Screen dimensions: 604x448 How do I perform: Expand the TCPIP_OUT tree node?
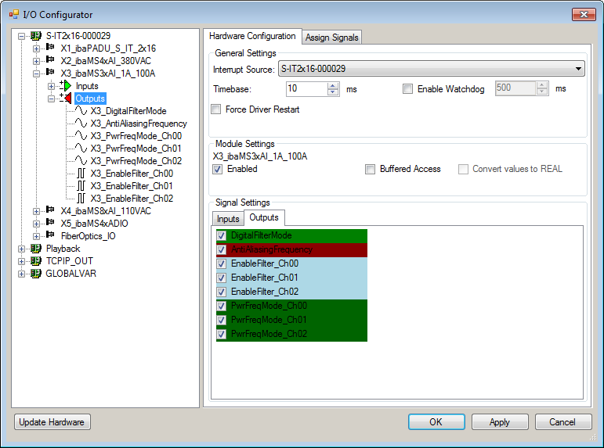click(22, 261)
